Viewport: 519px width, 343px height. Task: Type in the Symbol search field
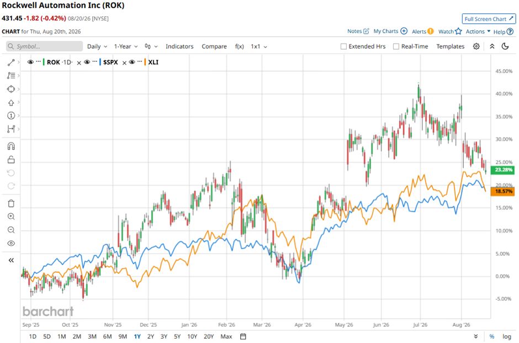[x=44, y=46]
